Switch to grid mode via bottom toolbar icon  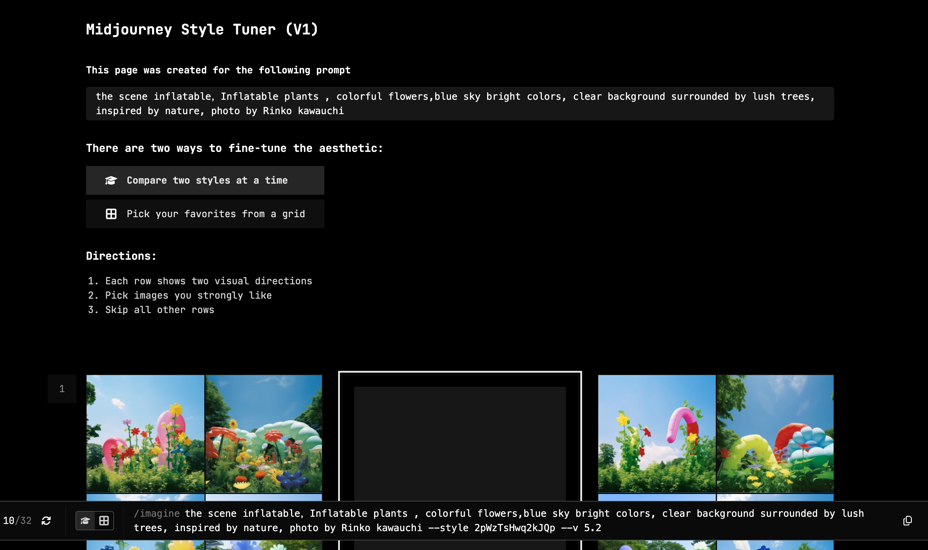pos(104,521)
